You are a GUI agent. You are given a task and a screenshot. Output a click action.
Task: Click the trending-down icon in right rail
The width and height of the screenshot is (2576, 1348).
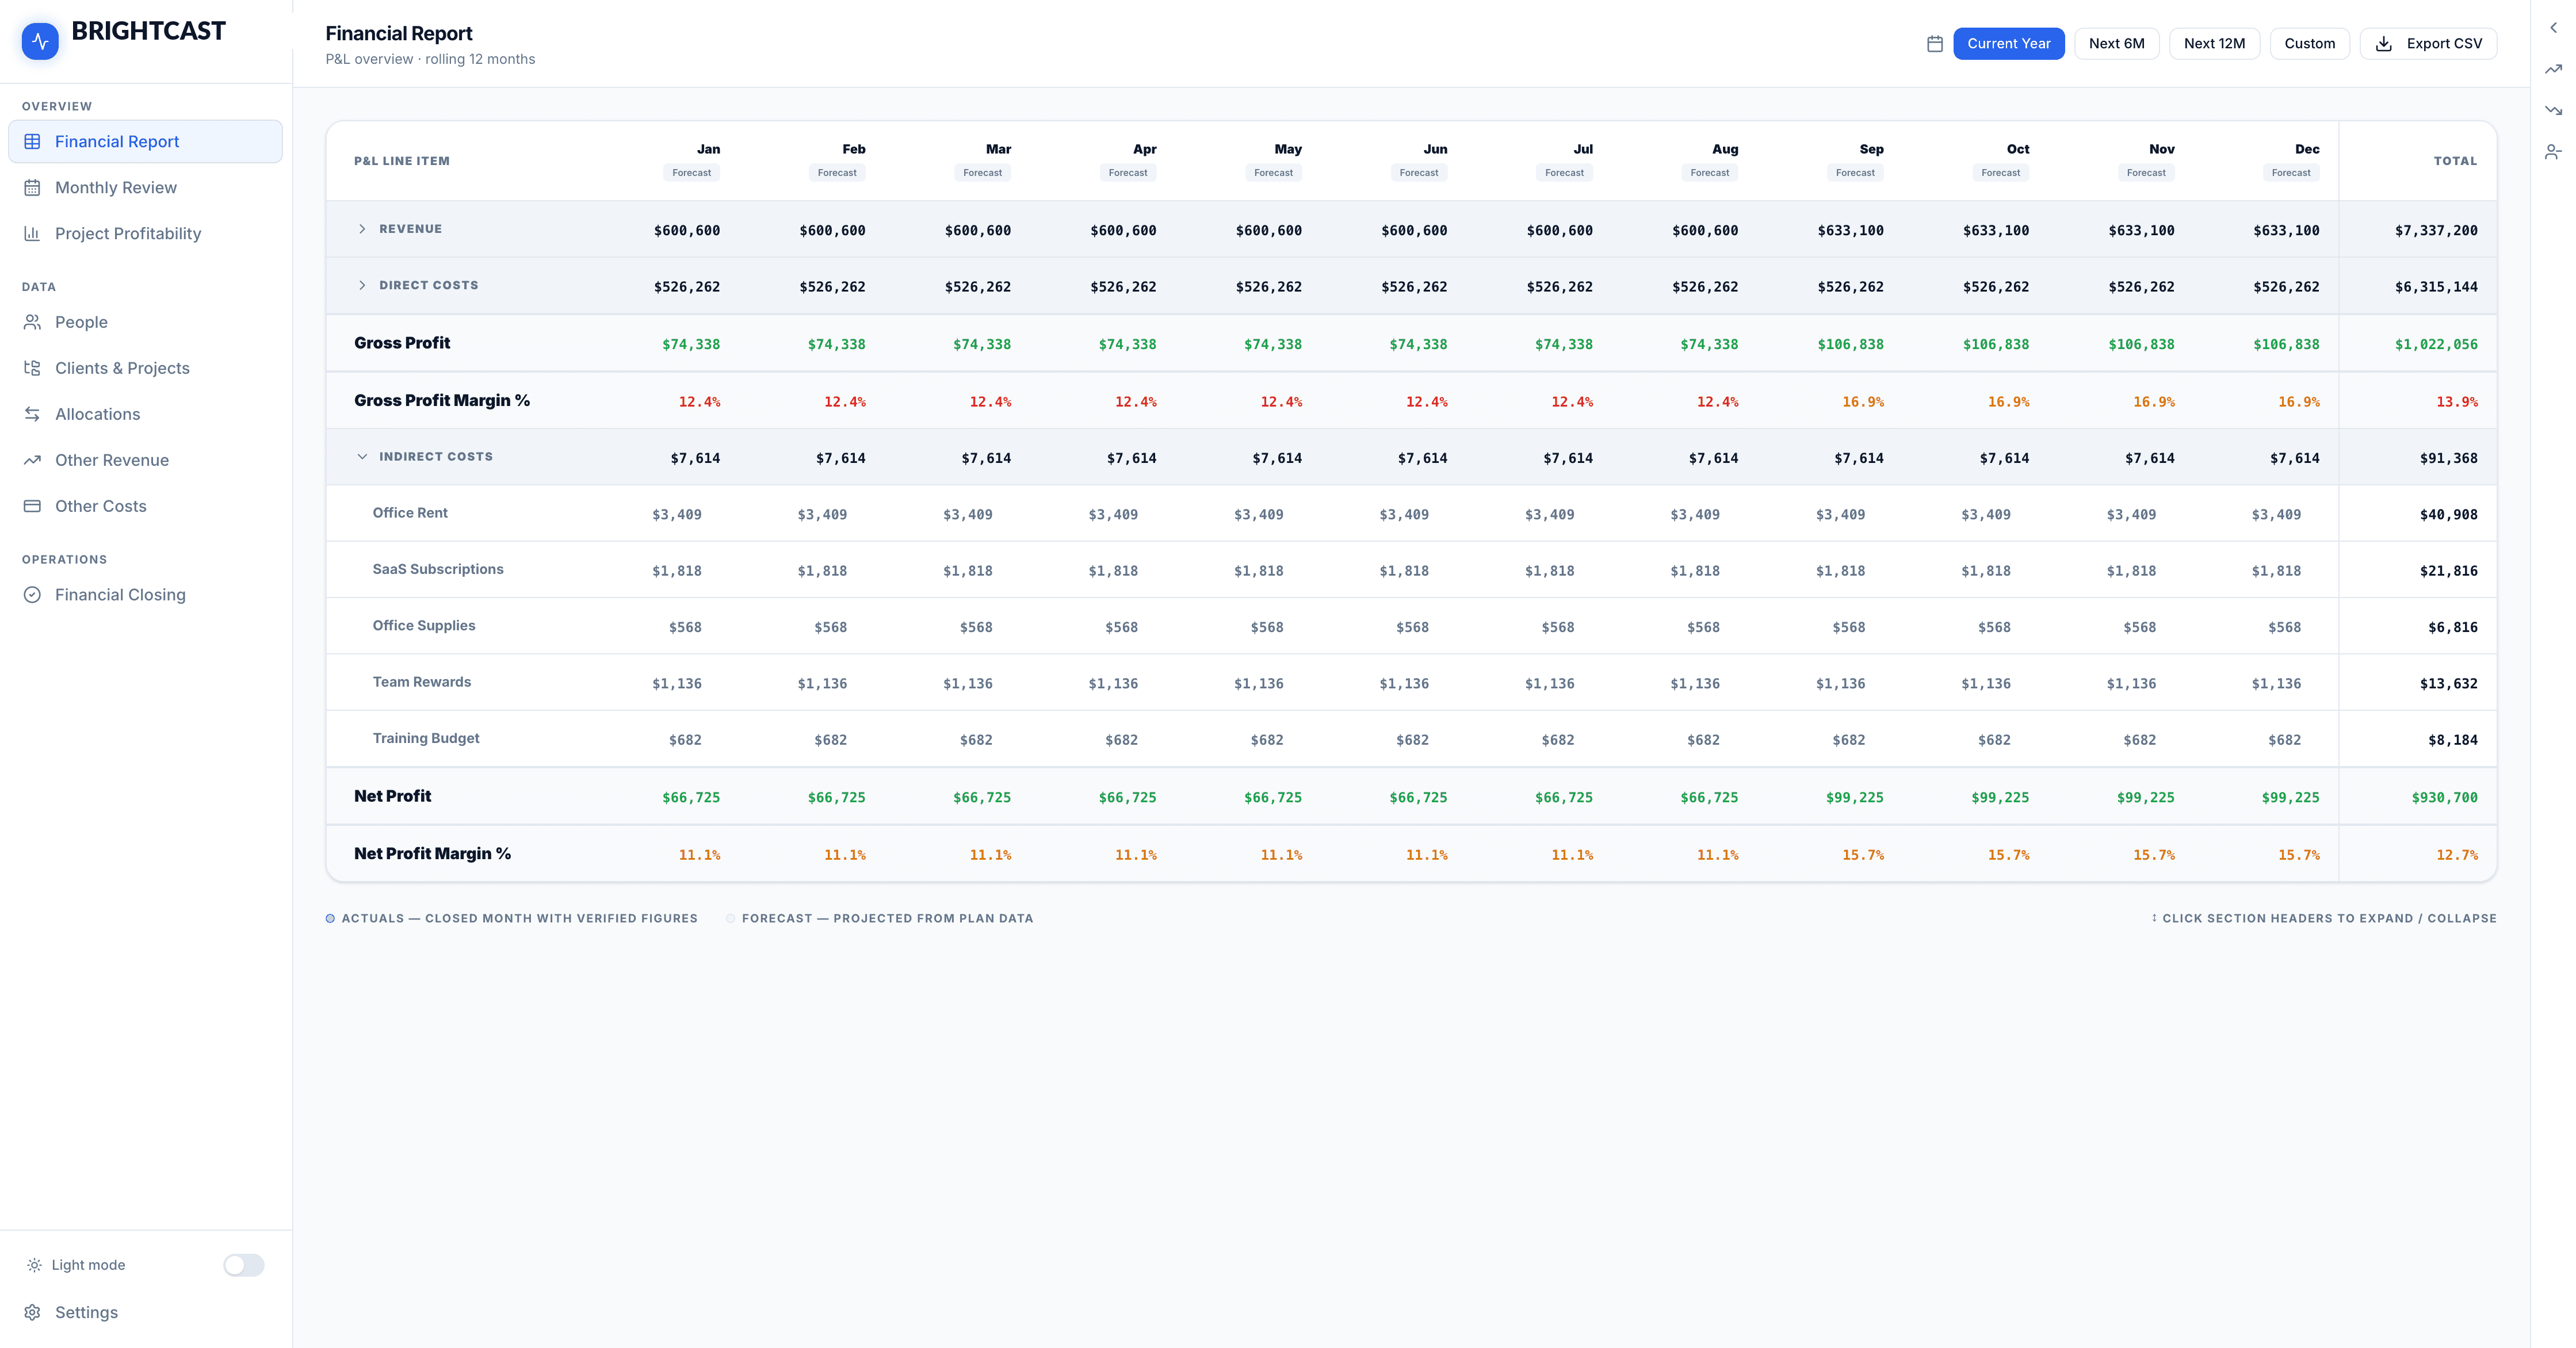2553,110
